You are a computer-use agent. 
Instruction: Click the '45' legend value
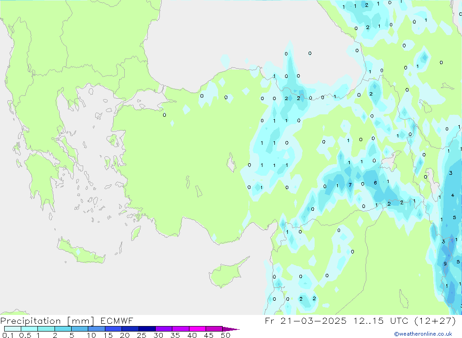tap(209, 335)
